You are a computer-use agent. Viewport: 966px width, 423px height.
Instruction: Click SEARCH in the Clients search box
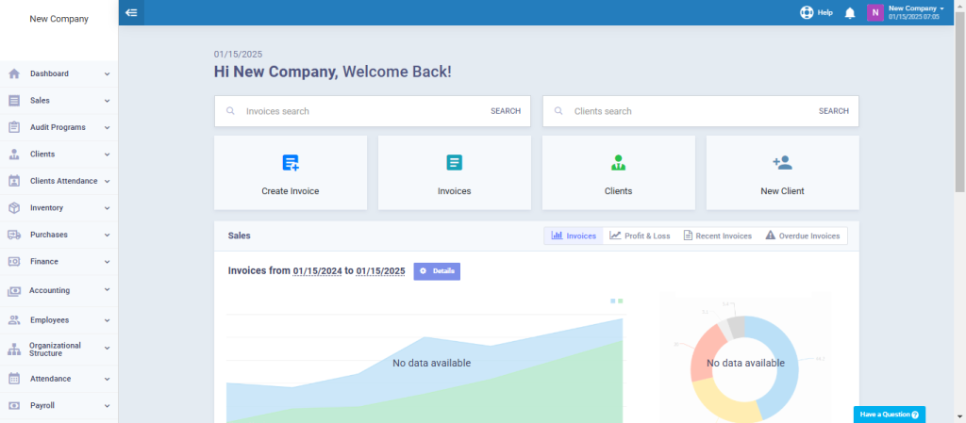tap(834, 111)
